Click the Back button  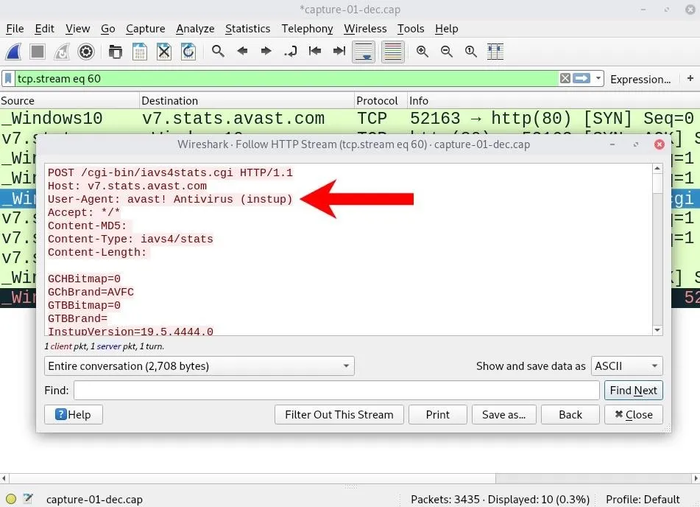click(570, 414)
